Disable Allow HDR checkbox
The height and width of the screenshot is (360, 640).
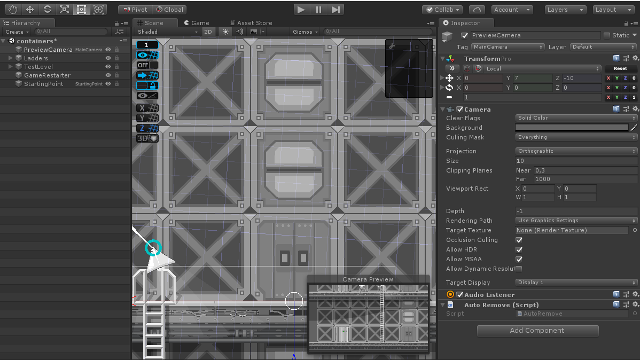pos(519,250)
